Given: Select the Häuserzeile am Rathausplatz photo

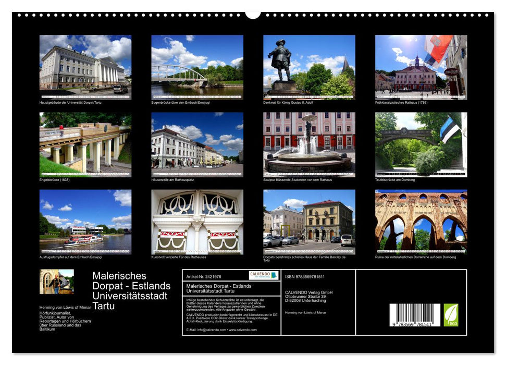Looking at the screenshot, I should click(197, 144).
